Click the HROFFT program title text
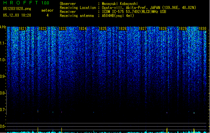The image size is (210, 133). [21, 3]
